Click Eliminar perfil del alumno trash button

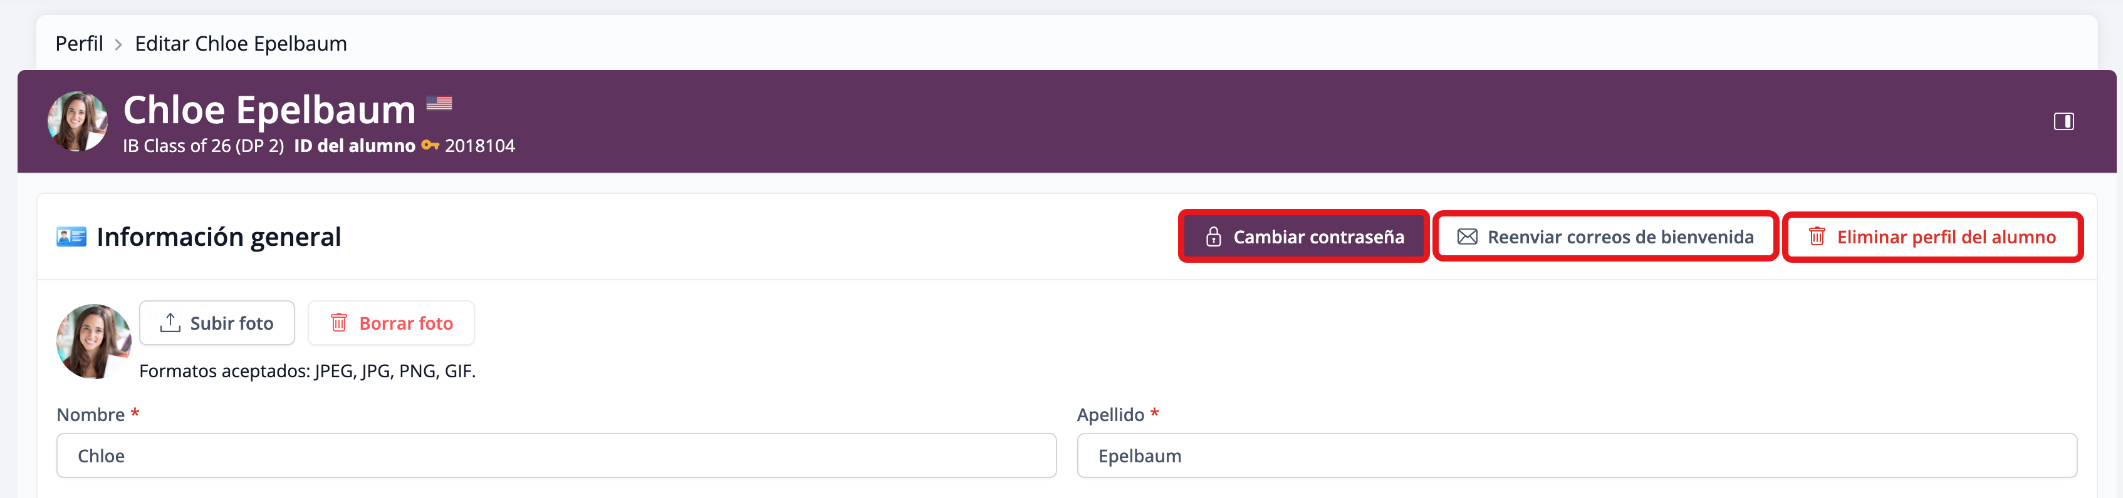[1932, 237]
